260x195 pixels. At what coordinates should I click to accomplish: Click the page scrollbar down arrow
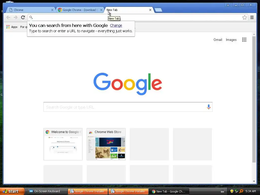[x=254, y=181]
